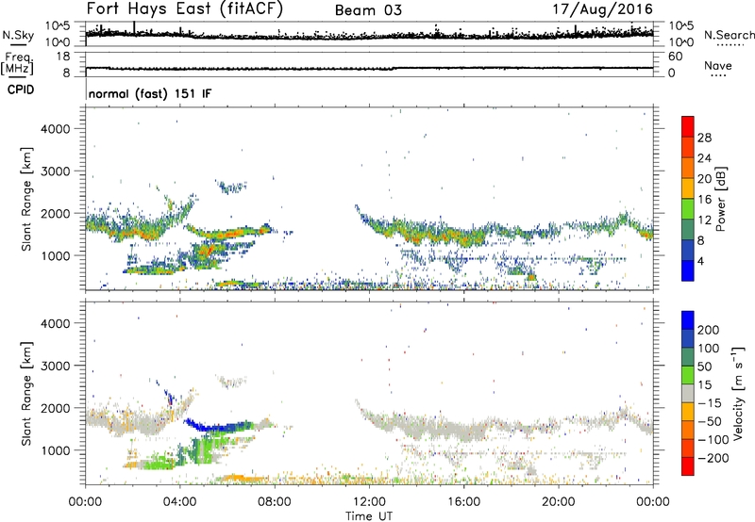Select the -100 label on velocity colorbar
Image resolution: width=755 pixels, height=522 pixels.
(713, 439)
